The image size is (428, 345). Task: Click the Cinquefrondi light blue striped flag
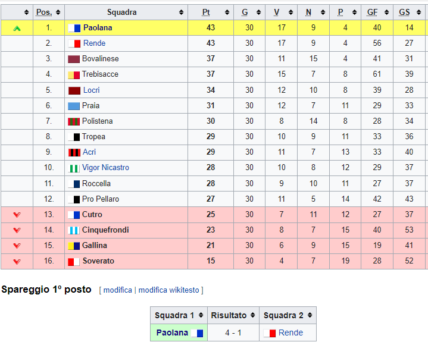point(74,230)
